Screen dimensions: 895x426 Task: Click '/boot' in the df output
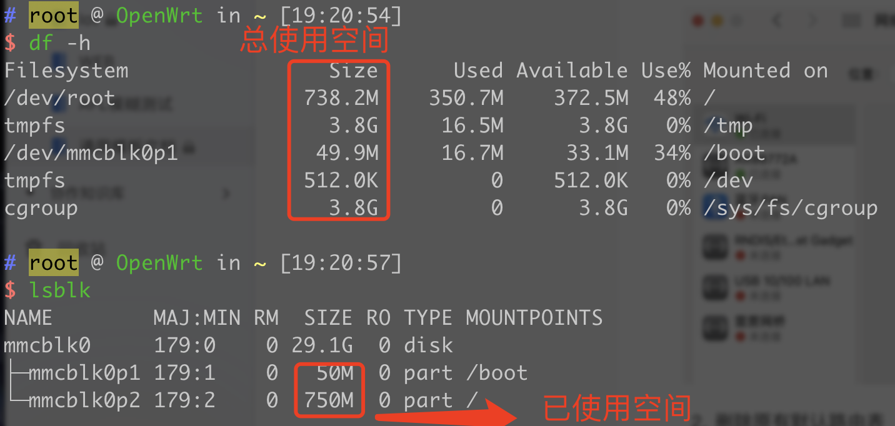734,153
